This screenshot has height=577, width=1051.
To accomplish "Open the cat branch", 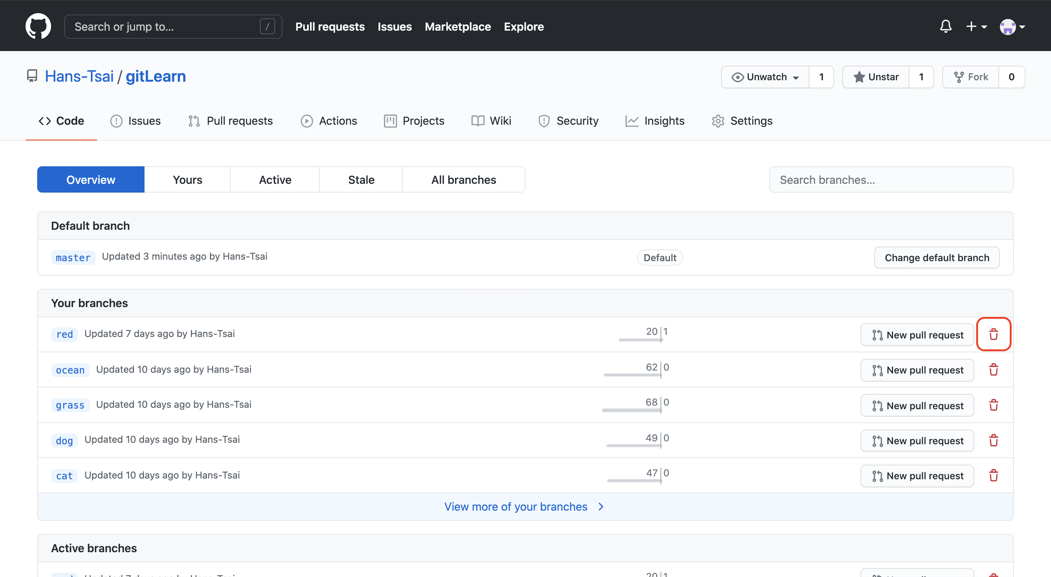I will pos(65,476).
